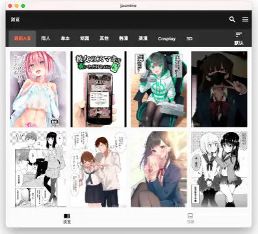
Task: Open the checkered-background manga page thumbnail
Action: click(38, 169)
